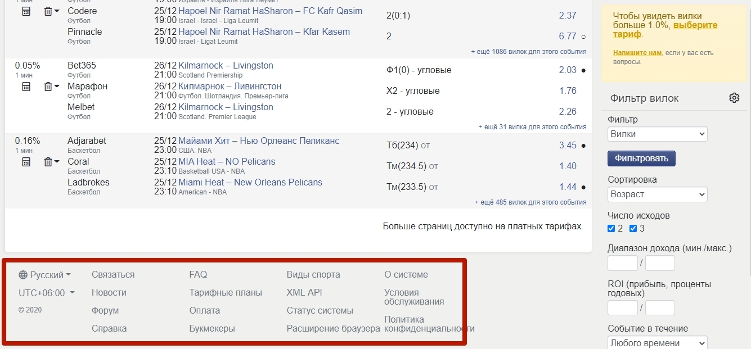Click black dot marker beside odds 2.03

583,70
